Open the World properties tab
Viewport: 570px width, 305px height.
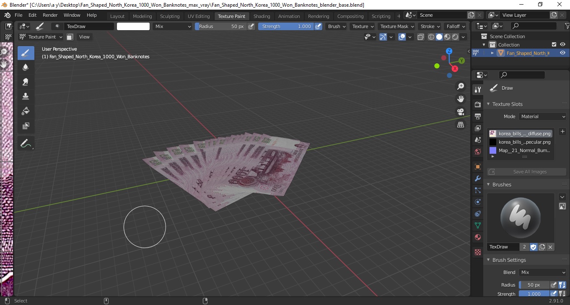[477, 152]
